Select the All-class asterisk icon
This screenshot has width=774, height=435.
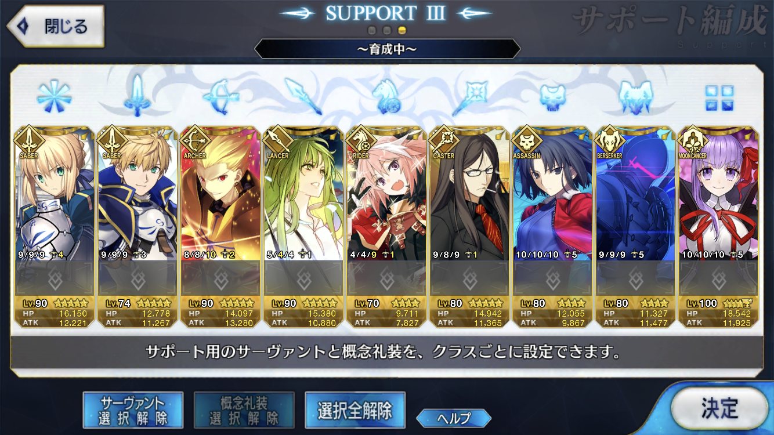point(54,96)
